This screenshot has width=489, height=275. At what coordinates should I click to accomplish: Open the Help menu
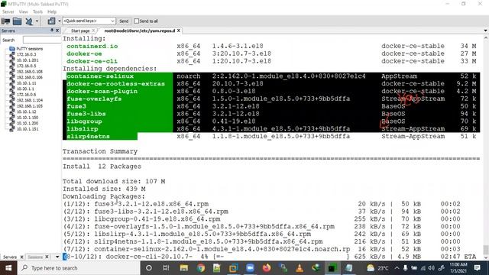[52, 12]
